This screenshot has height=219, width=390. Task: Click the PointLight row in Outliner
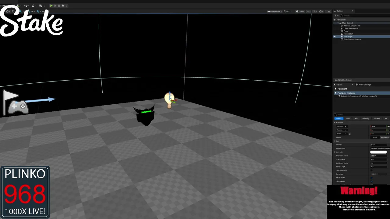(x=361, y=37)
